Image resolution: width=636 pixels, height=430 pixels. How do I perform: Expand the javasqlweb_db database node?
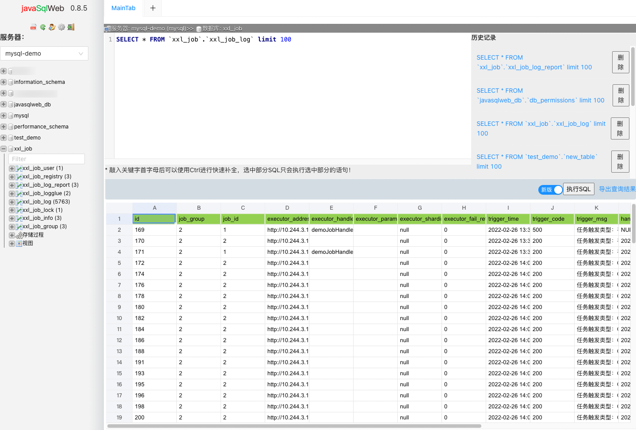coord(4,105)
